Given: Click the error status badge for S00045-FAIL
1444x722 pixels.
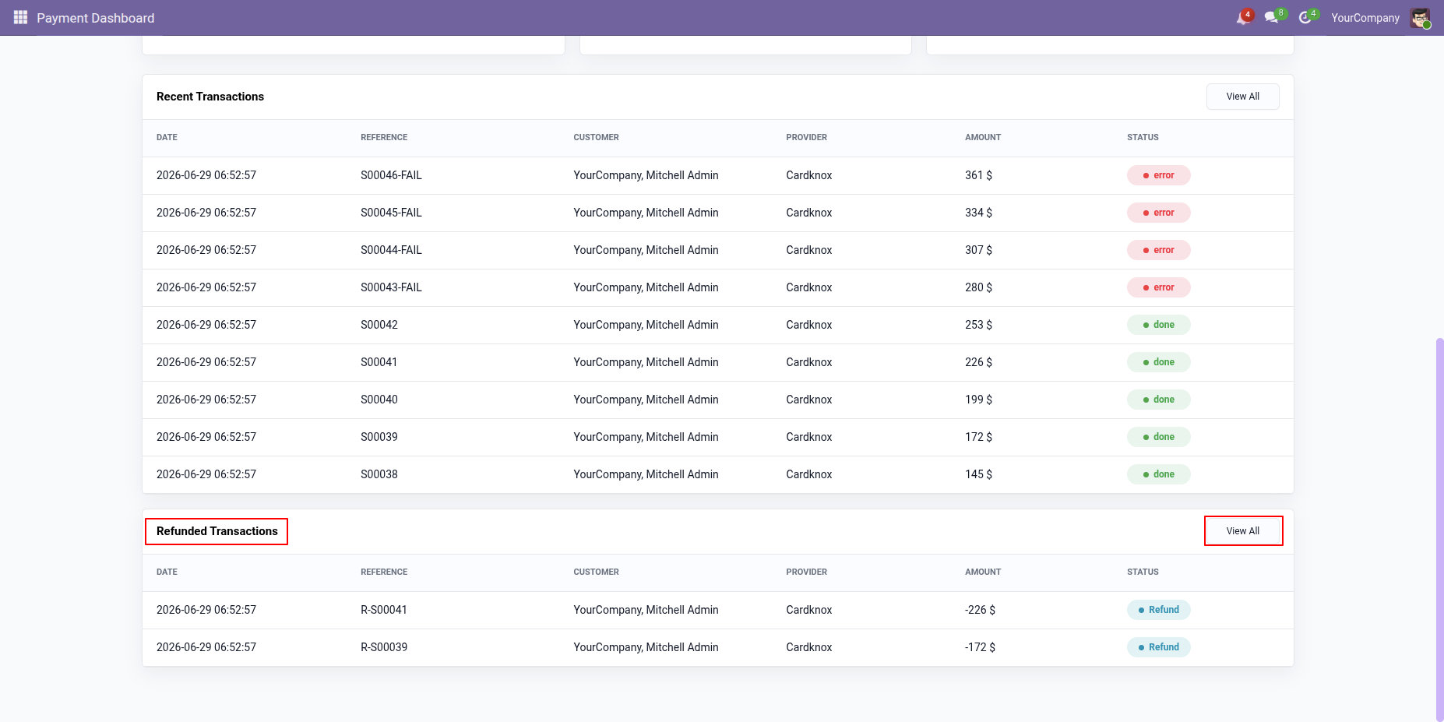Looking at the screenshot, I should [1158, 213].
